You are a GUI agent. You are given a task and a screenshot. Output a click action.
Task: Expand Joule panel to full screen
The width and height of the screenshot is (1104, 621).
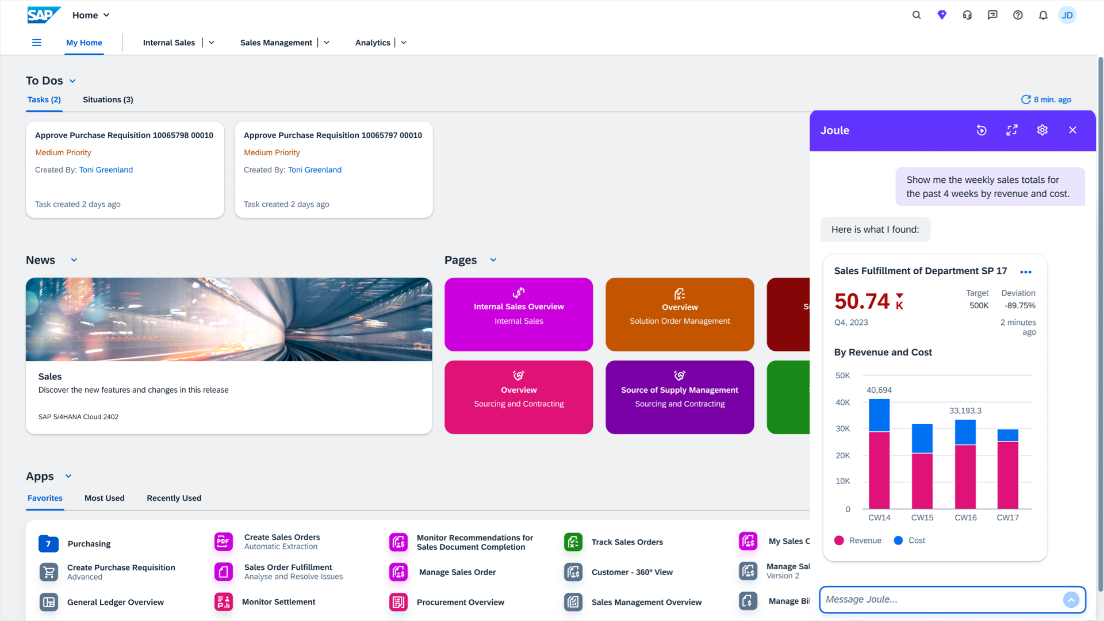[1012, 131]
